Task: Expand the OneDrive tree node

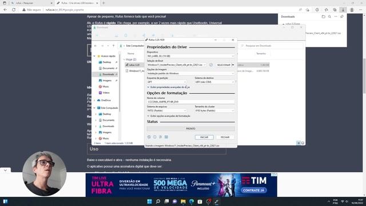Action: tap(94, 100)
